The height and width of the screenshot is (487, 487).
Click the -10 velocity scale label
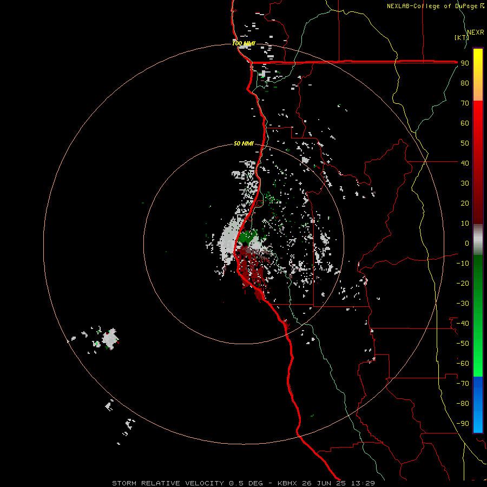coord(463,264)
